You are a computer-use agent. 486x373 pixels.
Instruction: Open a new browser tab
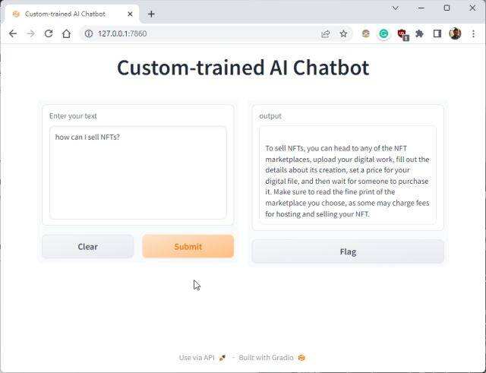(x=151, y=14)
